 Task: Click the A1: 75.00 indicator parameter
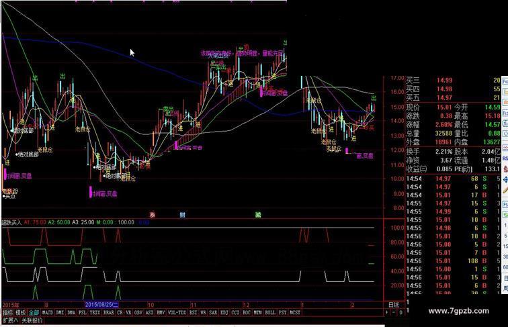click(x=35, y=222)
